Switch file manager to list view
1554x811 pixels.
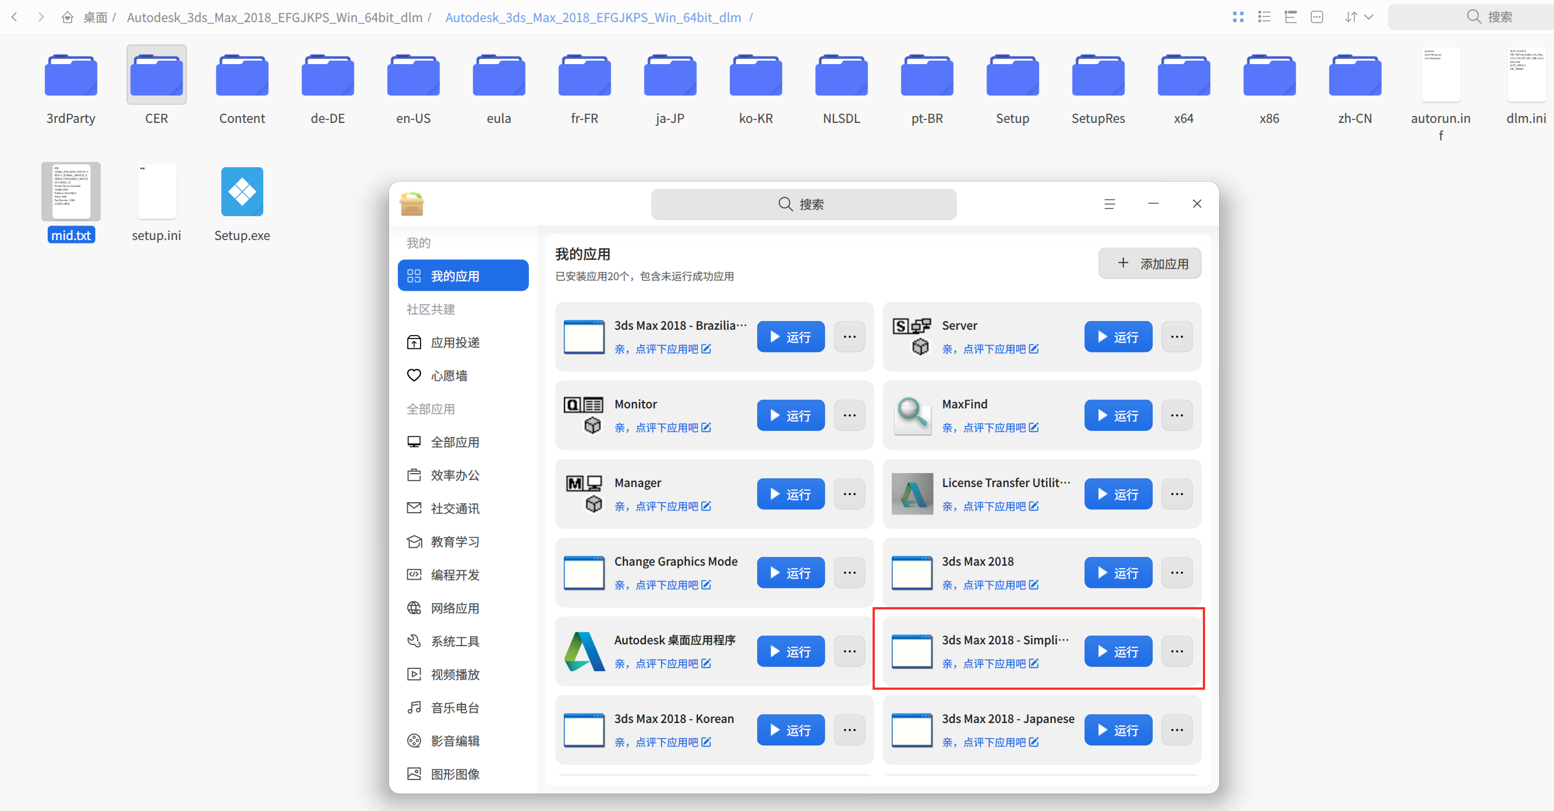(1264, 17)
